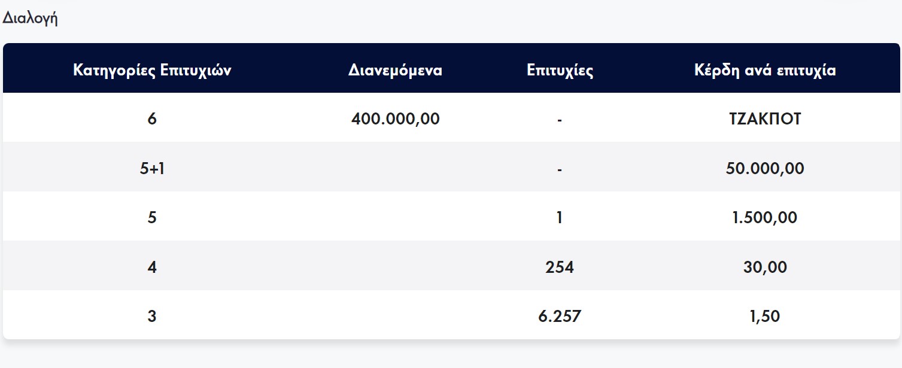Viewport: 902px width, 368px height.
Task: Click the dash in the ΤΖΑΚΠΟΤ row
Action: point(560,120)
